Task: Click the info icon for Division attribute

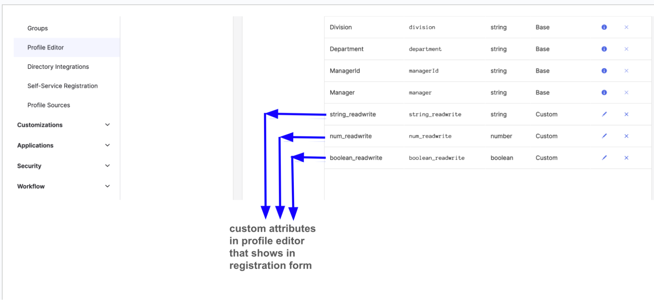Action: coord(604,27)
